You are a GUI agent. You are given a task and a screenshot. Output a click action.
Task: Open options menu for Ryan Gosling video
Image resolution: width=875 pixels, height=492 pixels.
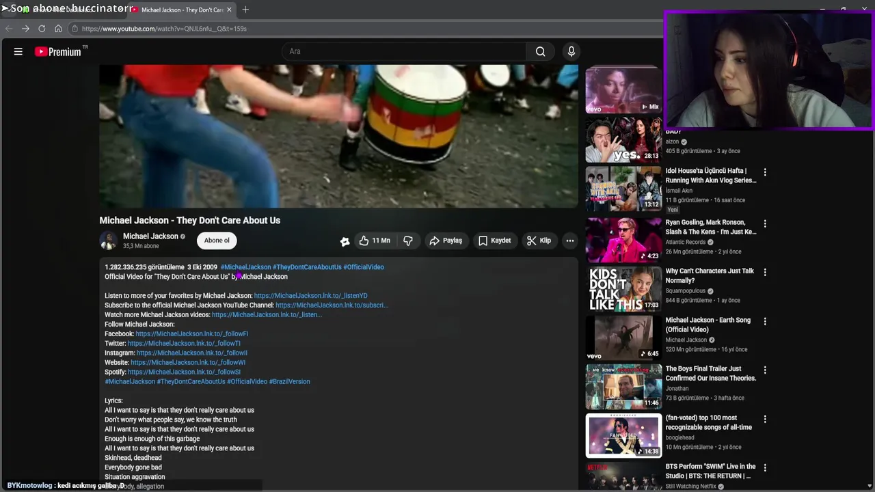(765, 224)
